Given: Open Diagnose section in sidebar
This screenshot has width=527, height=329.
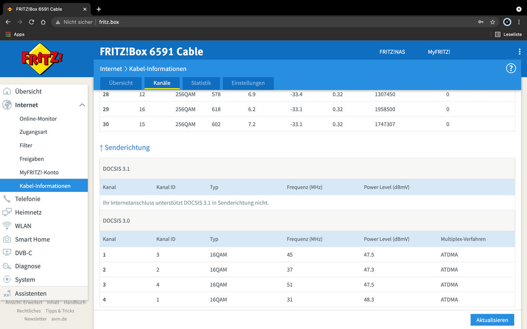Looking at the screenshot, I should 27,266.
